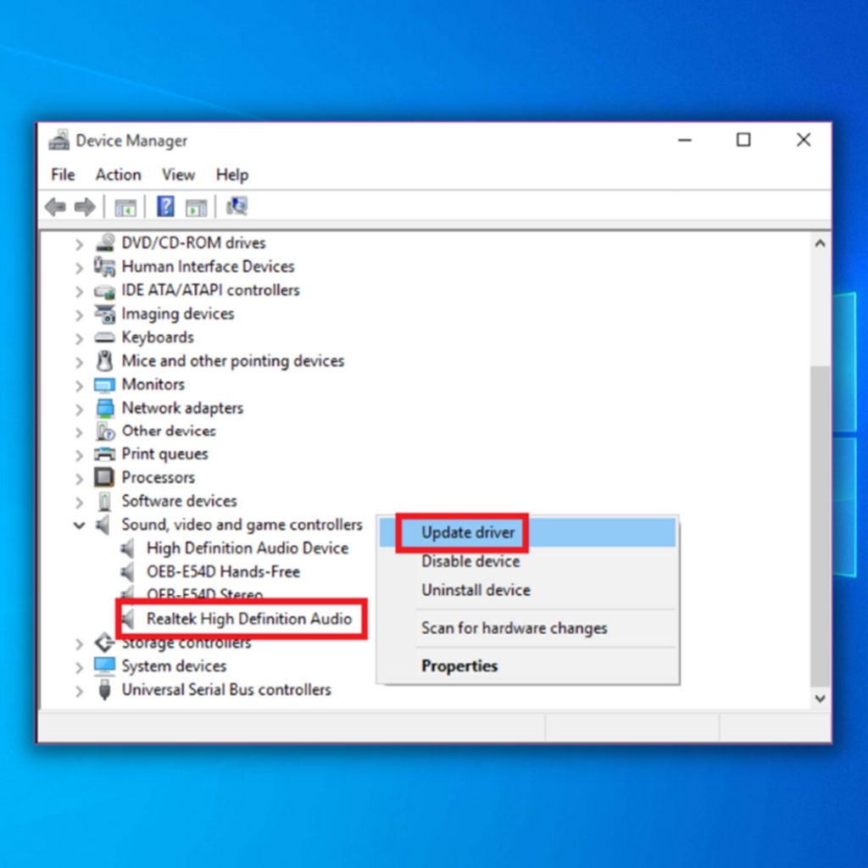Expand Universal Serial Bus controllers category

(x=80, y=691)
